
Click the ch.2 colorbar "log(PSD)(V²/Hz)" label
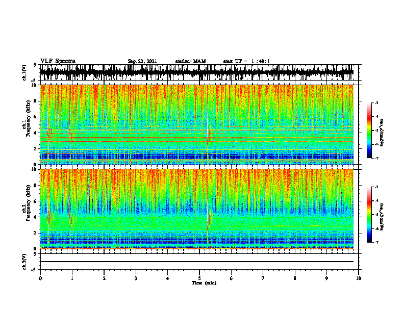(382, 217)
